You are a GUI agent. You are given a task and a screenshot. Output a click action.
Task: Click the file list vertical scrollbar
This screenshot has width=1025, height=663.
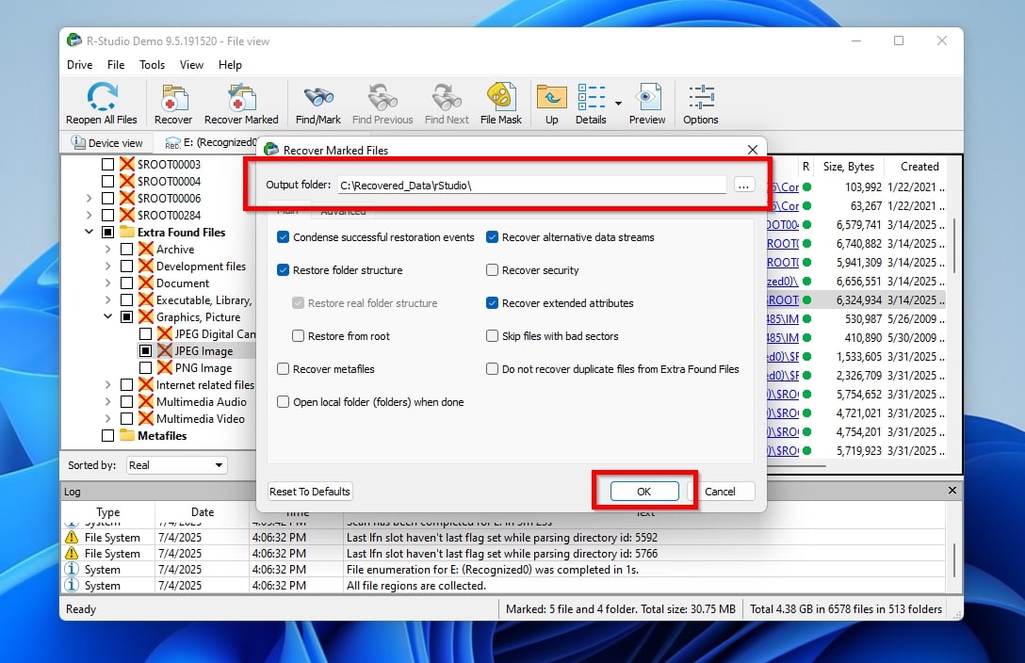pyautogui.click(x=954, y=244)
